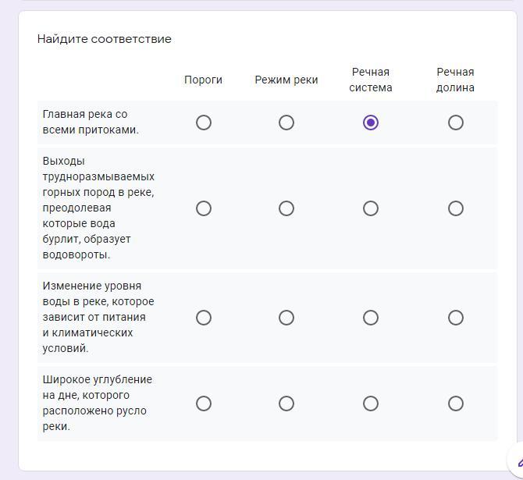
Task: Pick Речная система for 'Широкое углубление' row
Action: tap(371, 404)
